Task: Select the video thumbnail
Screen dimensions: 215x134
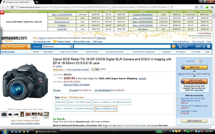Action: [x=46, y=114]
